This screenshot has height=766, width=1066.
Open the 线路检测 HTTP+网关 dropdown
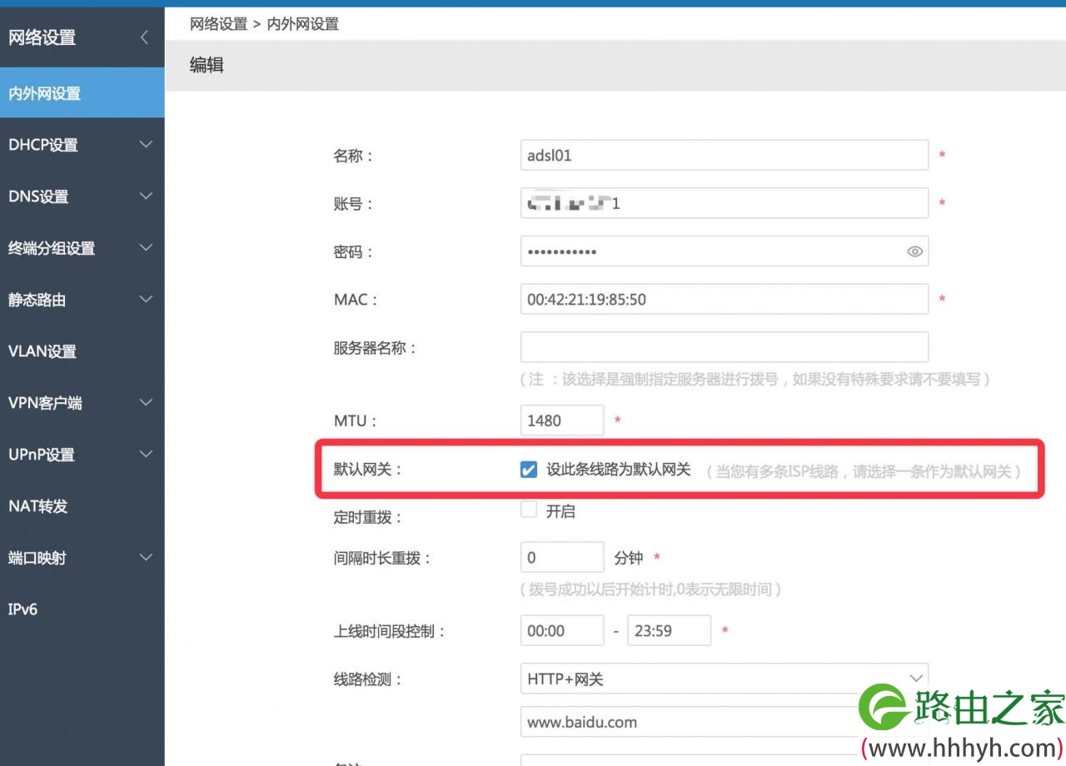[724, 679]
